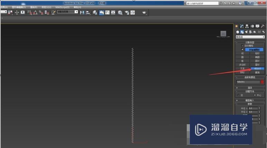Toggle Spinner Snap magnet icon

[47, 12]
